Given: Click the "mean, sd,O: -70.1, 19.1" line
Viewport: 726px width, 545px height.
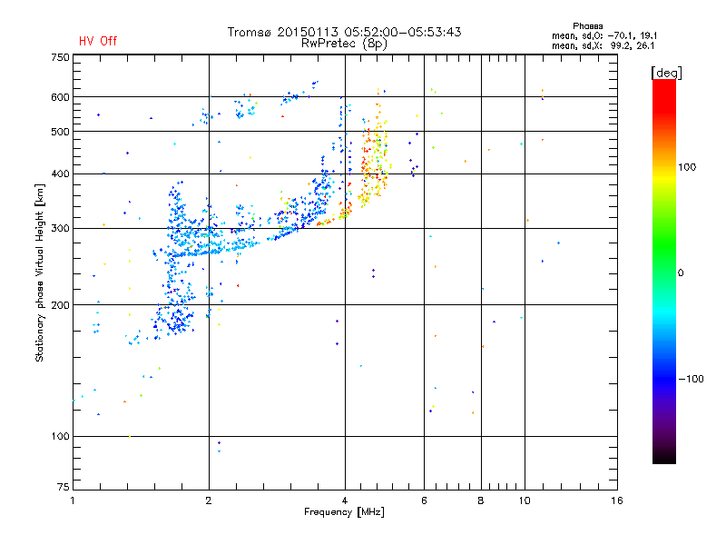Looking at the screenshot, I should pos(598,35).
